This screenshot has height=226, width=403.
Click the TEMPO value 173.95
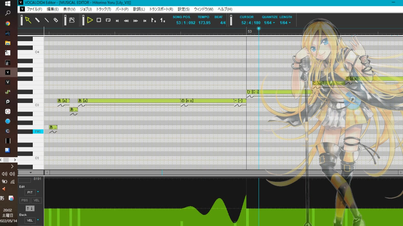pos(204,23)
